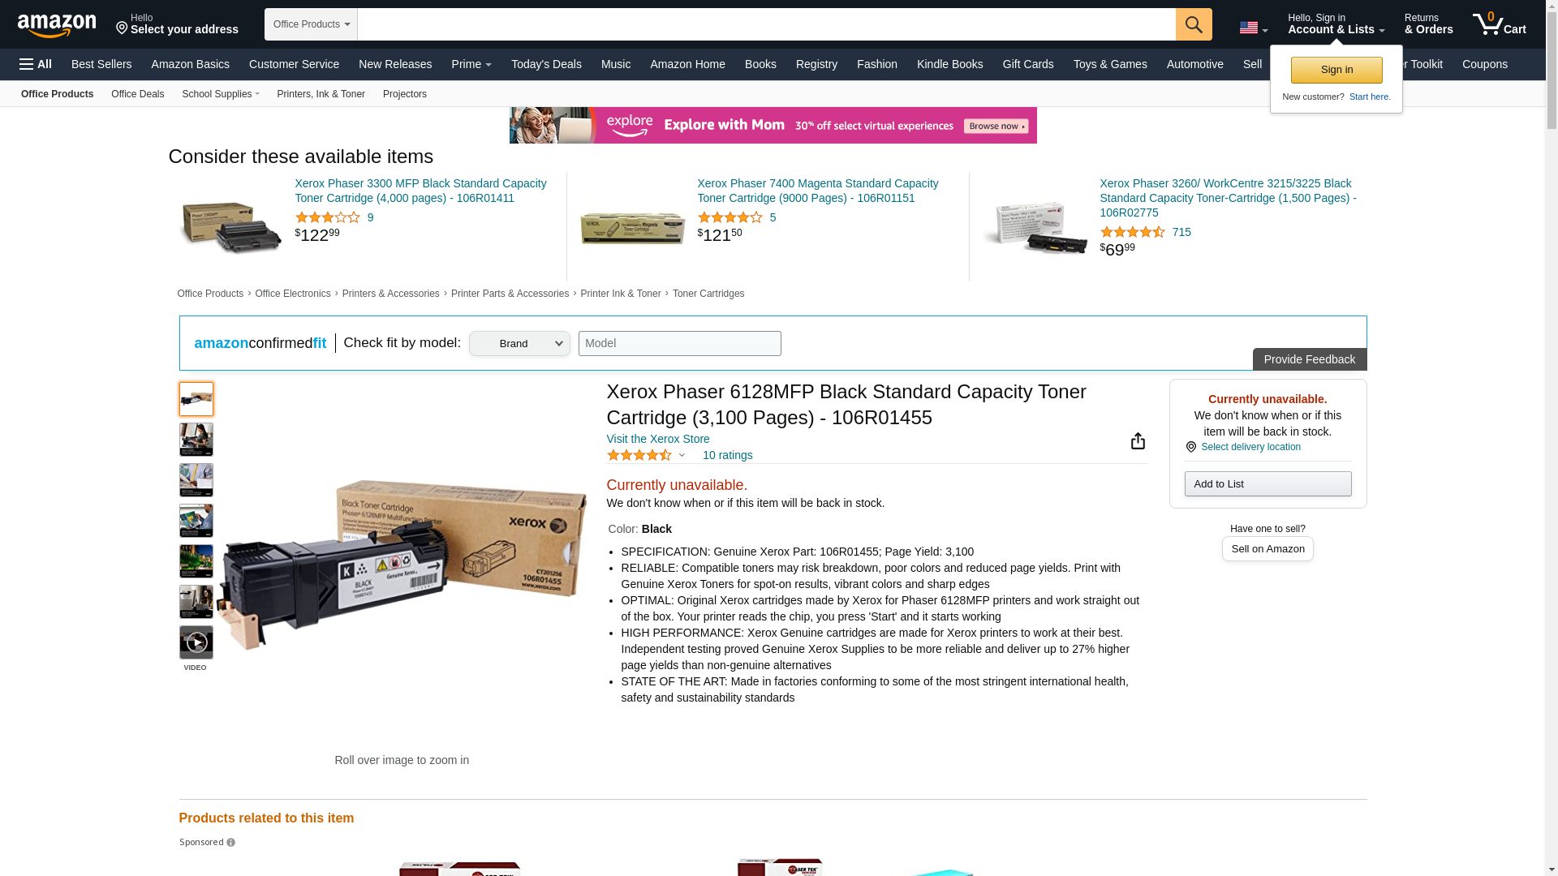Click the Model input field
The width and height of the screenshot is (1558, 876).
pyautogui.click(x=680, y=344)
